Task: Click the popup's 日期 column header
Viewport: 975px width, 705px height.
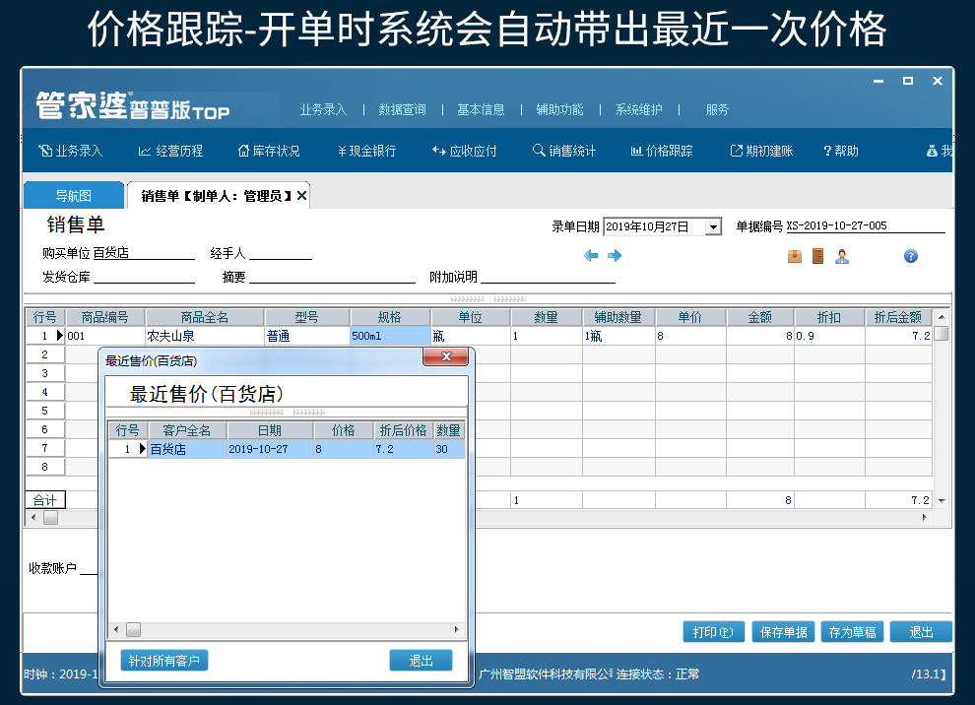Action: point(270,430)
